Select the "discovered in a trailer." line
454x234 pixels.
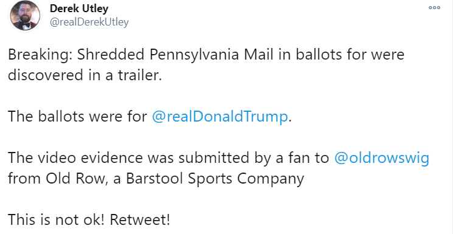[85, 75]
